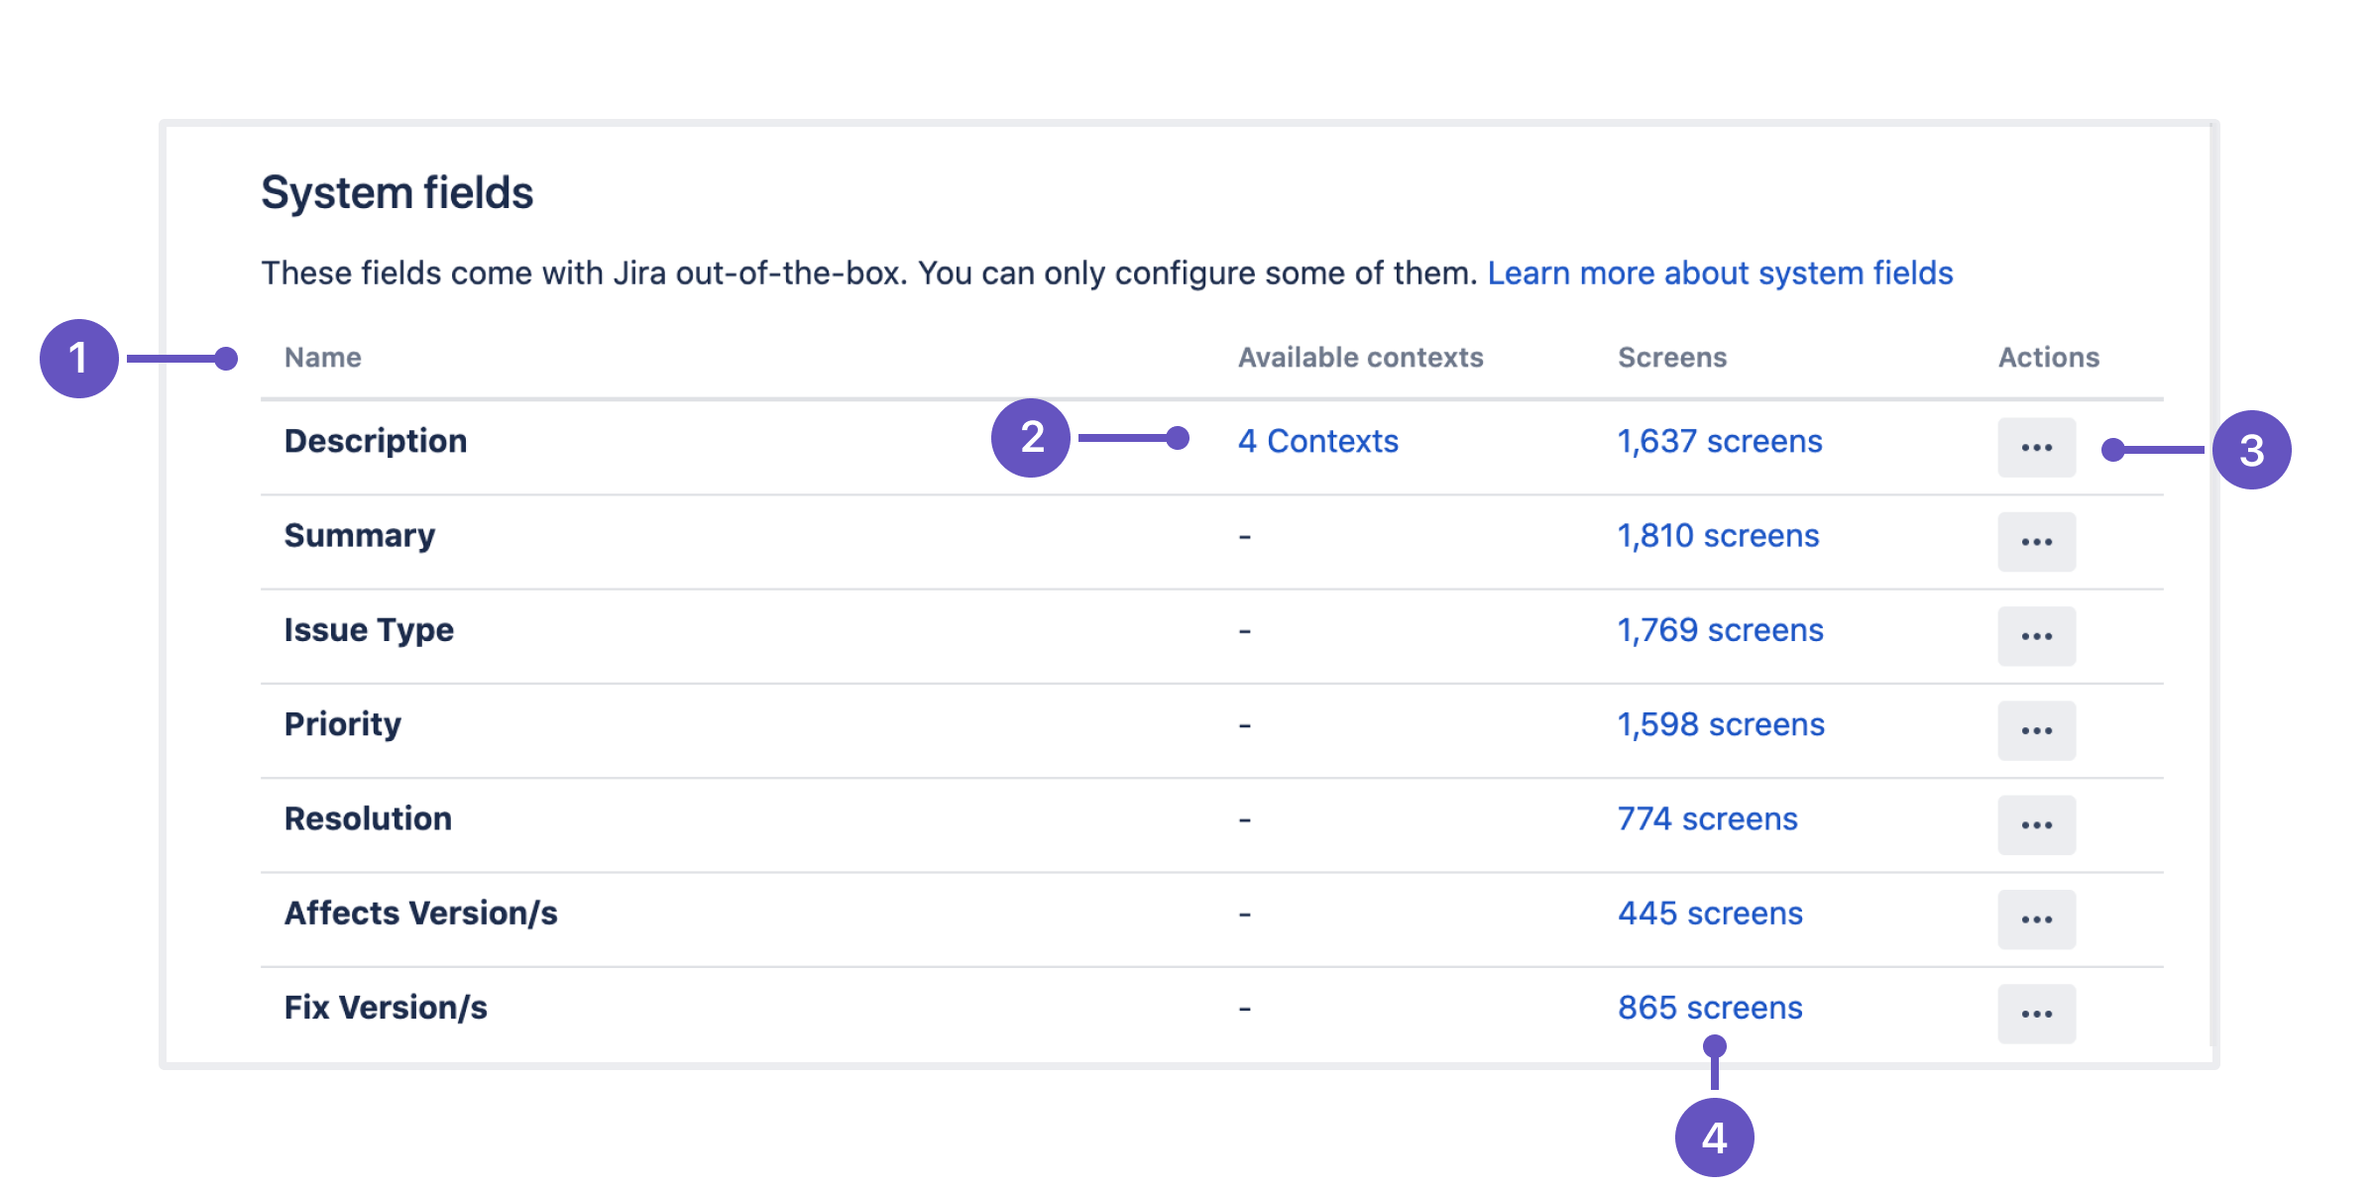Image resolution: width=2379 pixels, height=1189 pixels.
Task: Open the actions menu for the Resolution row
Action: [2036, 824]
